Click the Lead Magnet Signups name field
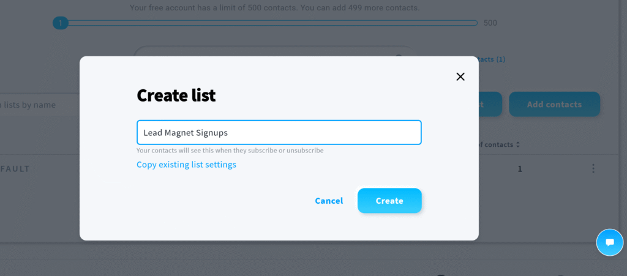 [x=279, y=132]
